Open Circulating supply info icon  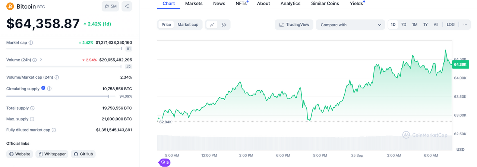(x=50, y=89)
